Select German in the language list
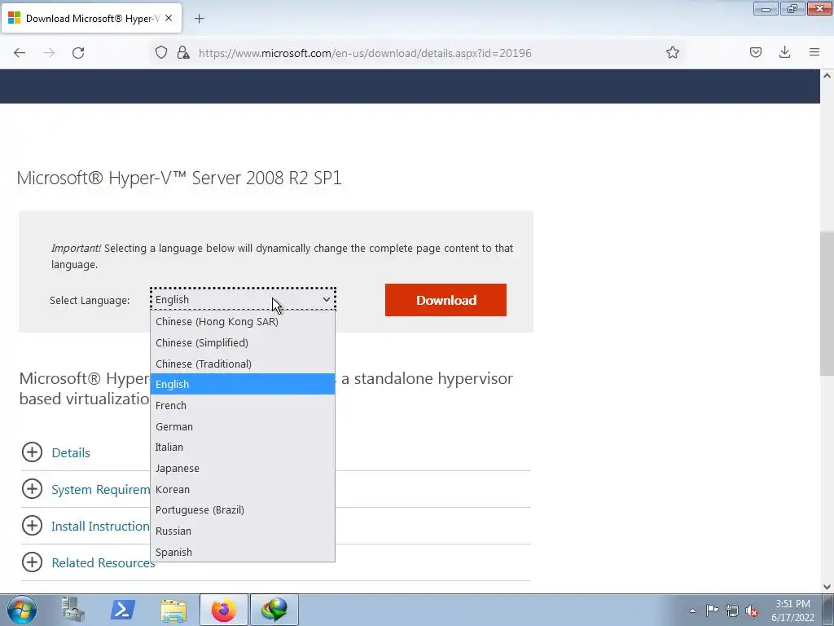Screen dimensions: 834x626 pos(243,426)
